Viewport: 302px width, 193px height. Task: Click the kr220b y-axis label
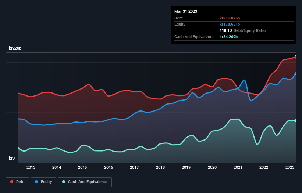[15, 48]
